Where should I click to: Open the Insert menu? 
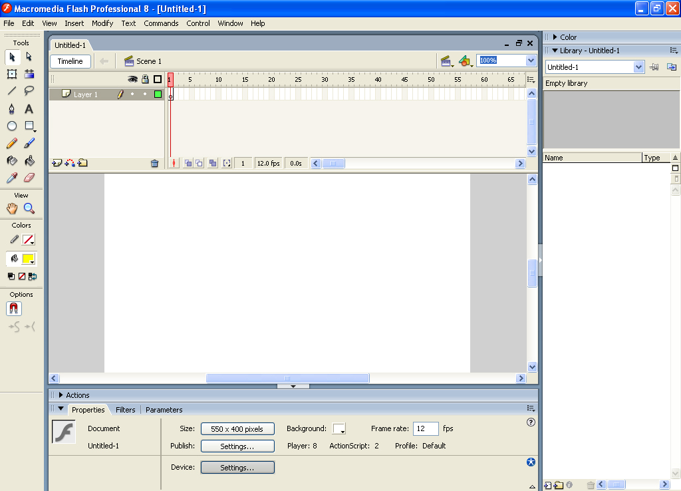pyautogui.click(x=74, y=23)
